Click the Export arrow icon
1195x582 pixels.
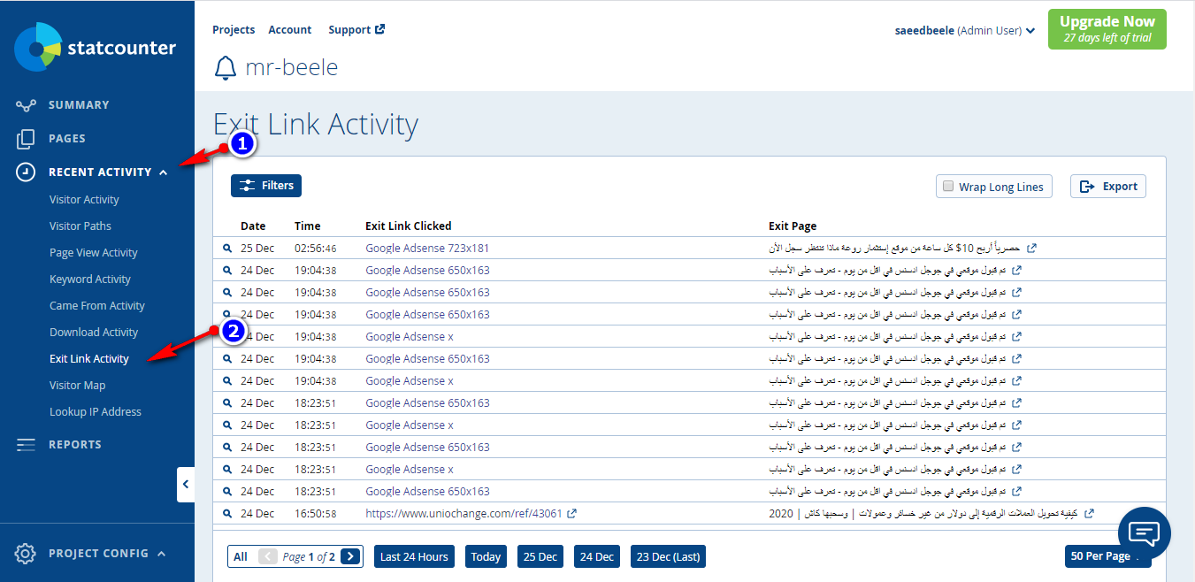(x=1088, y=187)
